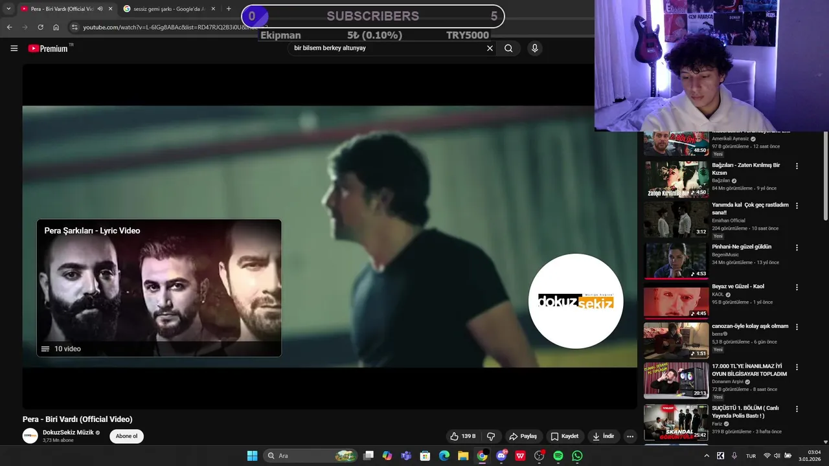Viewport: 829px width, 466px height.
Task: Save the video with Kaydet
Action: 564,436
